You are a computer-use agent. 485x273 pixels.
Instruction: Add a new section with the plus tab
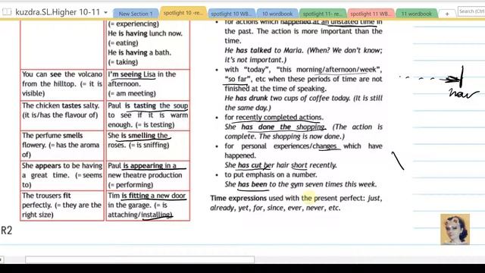point(447,14)
